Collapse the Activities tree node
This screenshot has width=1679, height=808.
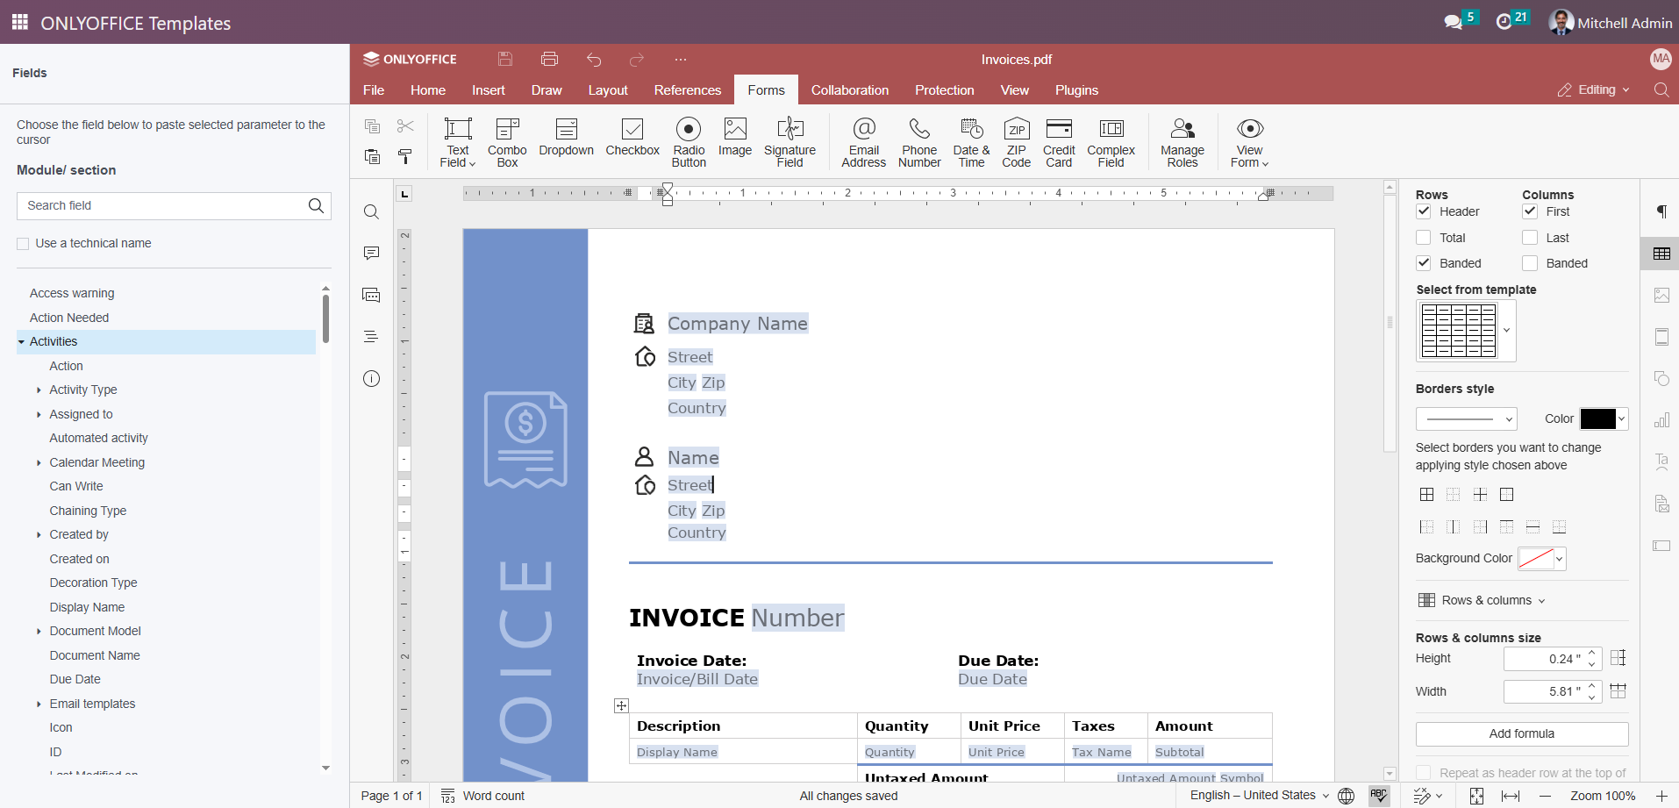[x=22, y=342]
